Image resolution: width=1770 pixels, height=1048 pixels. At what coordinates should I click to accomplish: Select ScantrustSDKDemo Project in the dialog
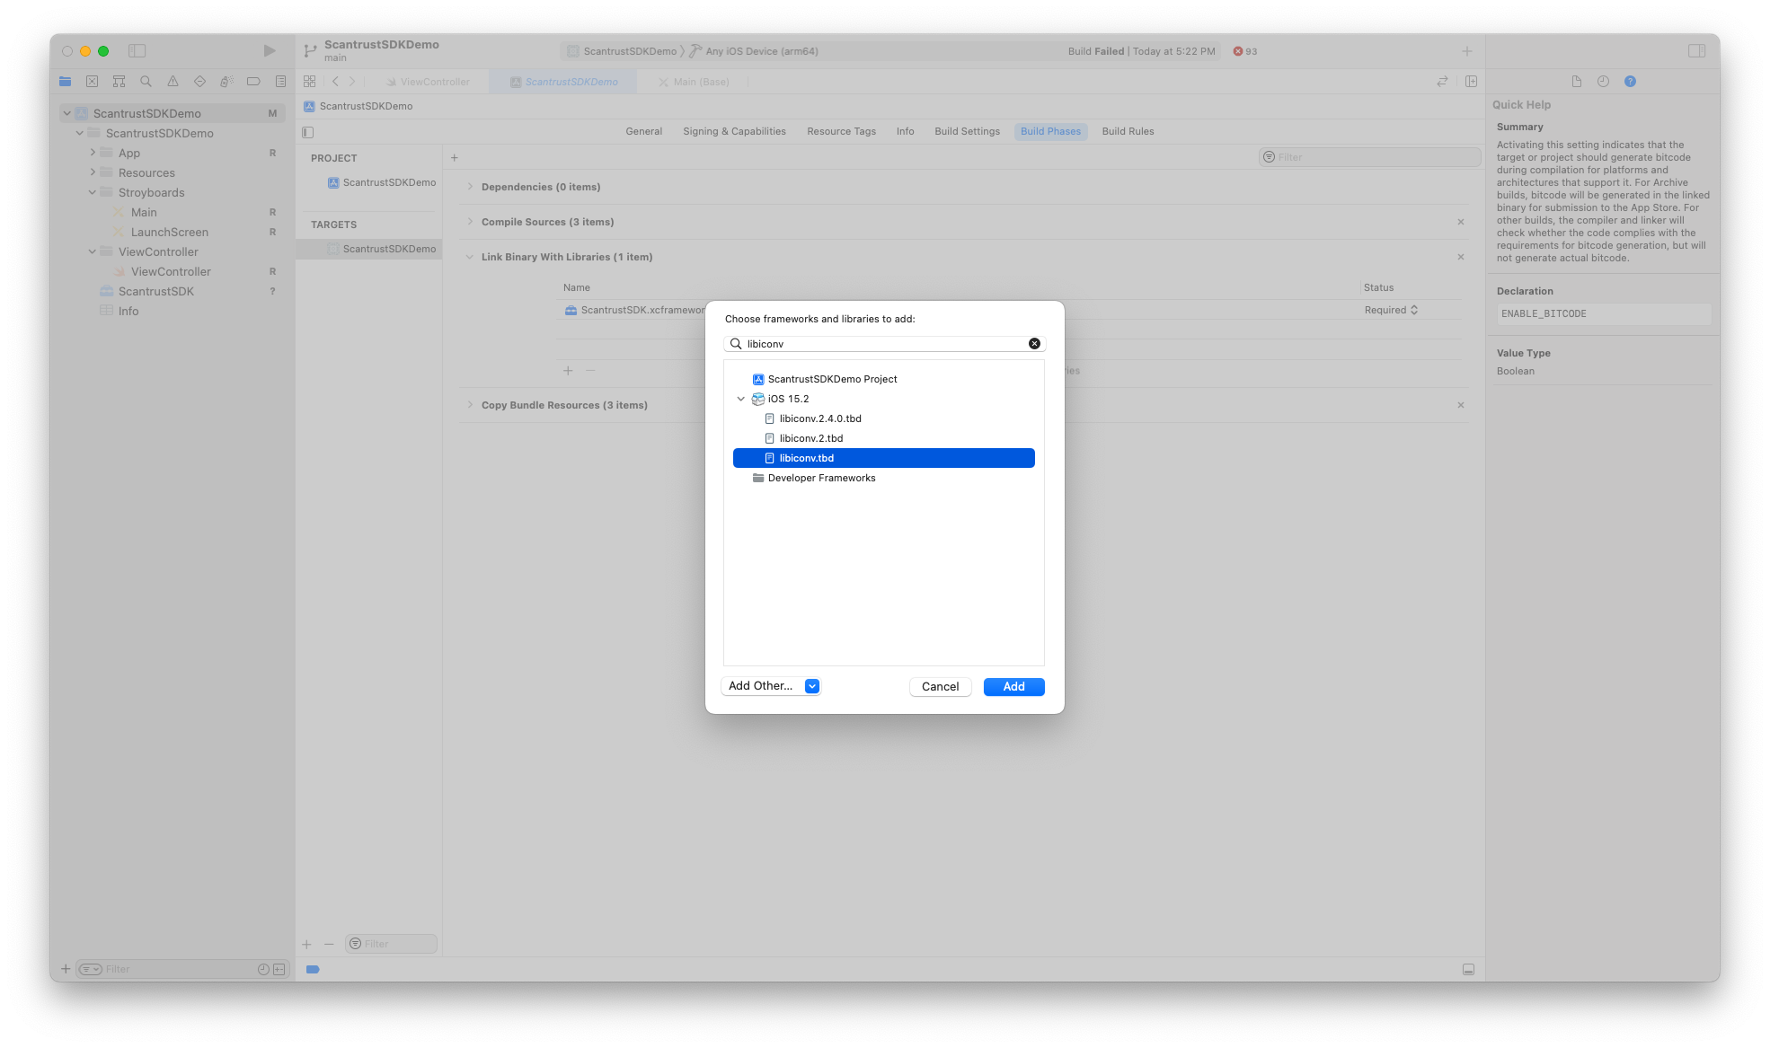pyautogui.click(x=883, y=379)
